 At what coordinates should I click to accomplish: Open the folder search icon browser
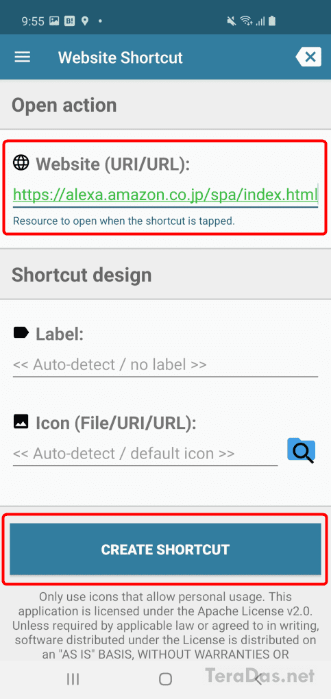tap(302, 451)
